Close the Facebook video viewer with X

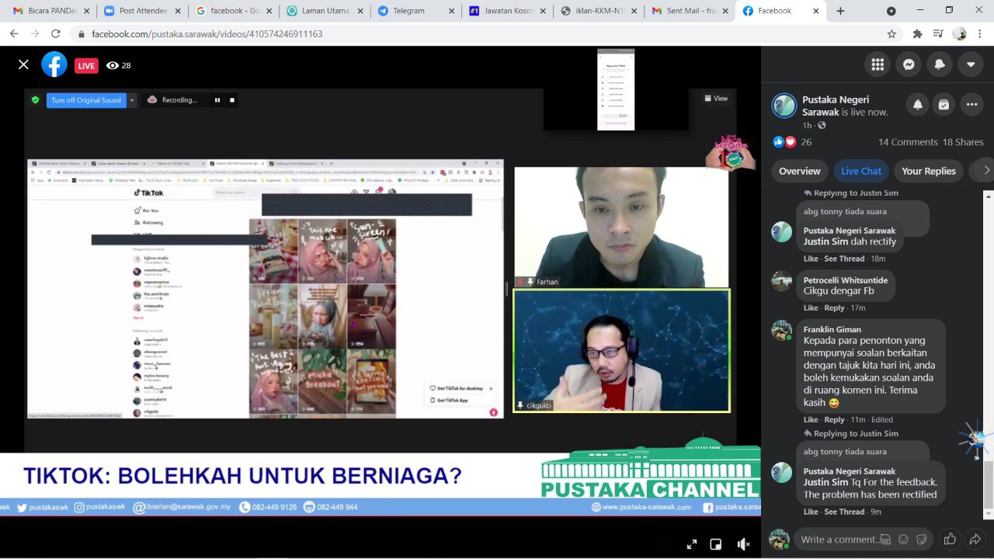pyautogui.click(x=23, y=64)
